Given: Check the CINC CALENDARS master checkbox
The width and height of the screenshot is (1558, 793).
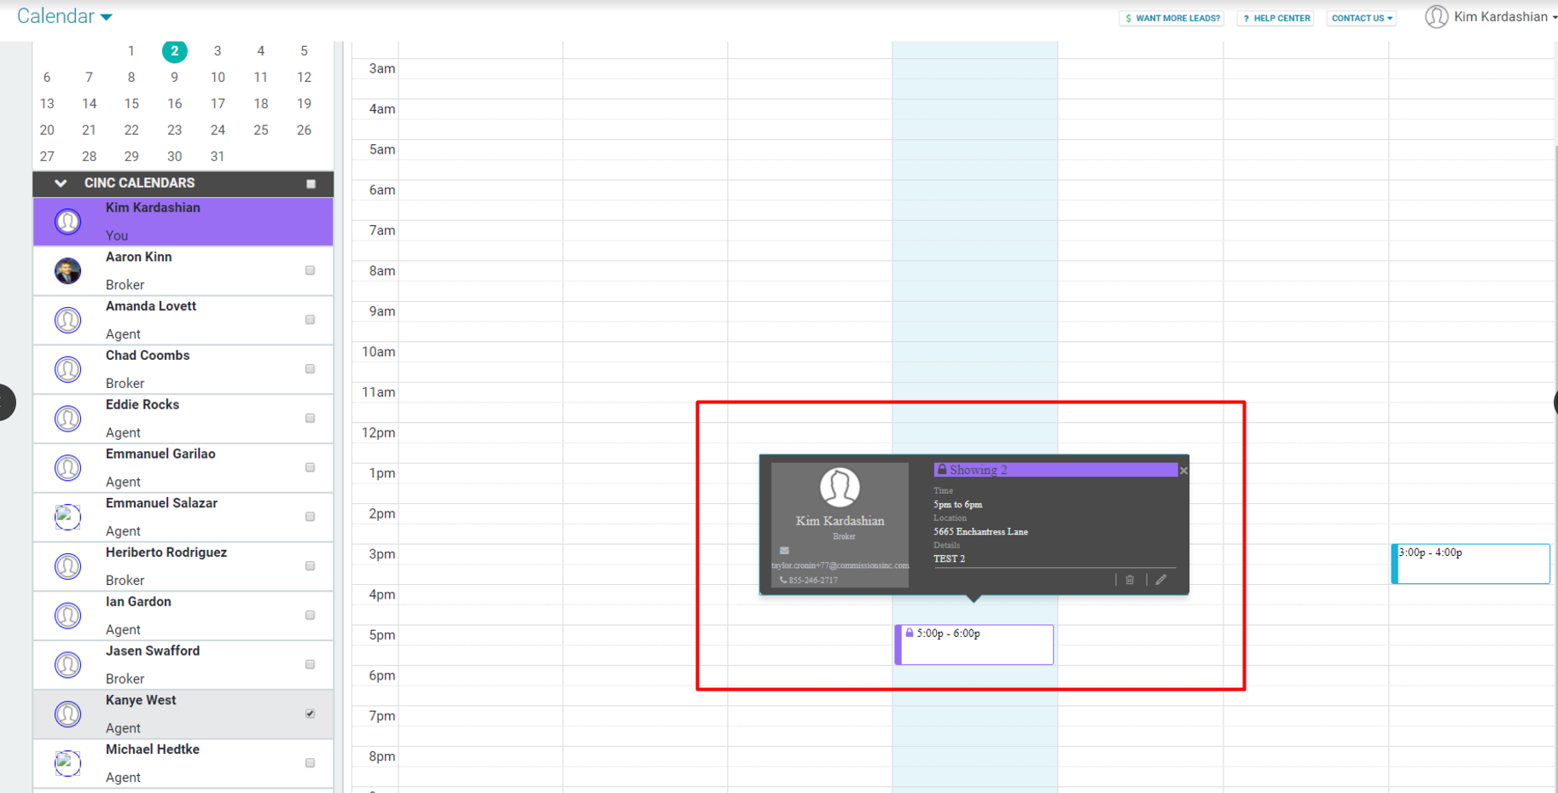Looking at the screenshot, I should coord(311,182).
